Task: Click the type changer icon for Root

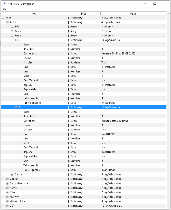Action: (69, 18)
